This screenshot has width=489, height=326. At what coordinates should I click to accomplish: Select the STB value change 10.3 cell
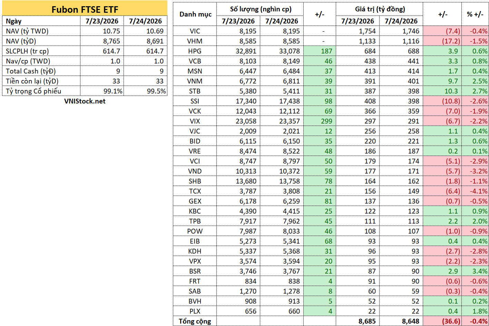(x=442, y=91)
